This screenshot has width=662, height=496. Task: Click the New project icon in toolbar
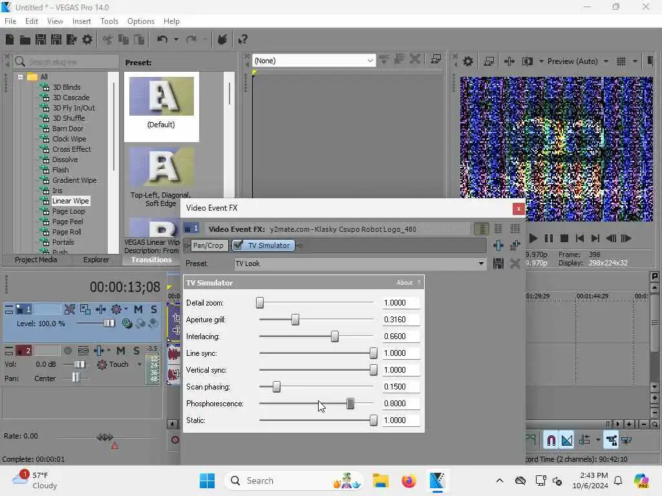pos(10,39)
